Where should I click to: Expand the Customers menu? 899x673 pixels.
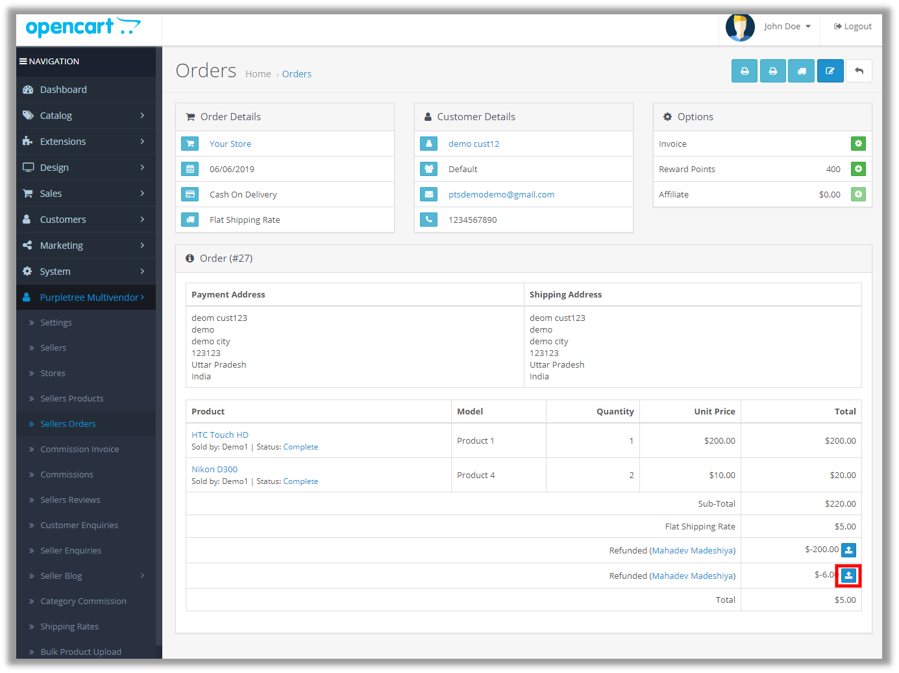86,220
